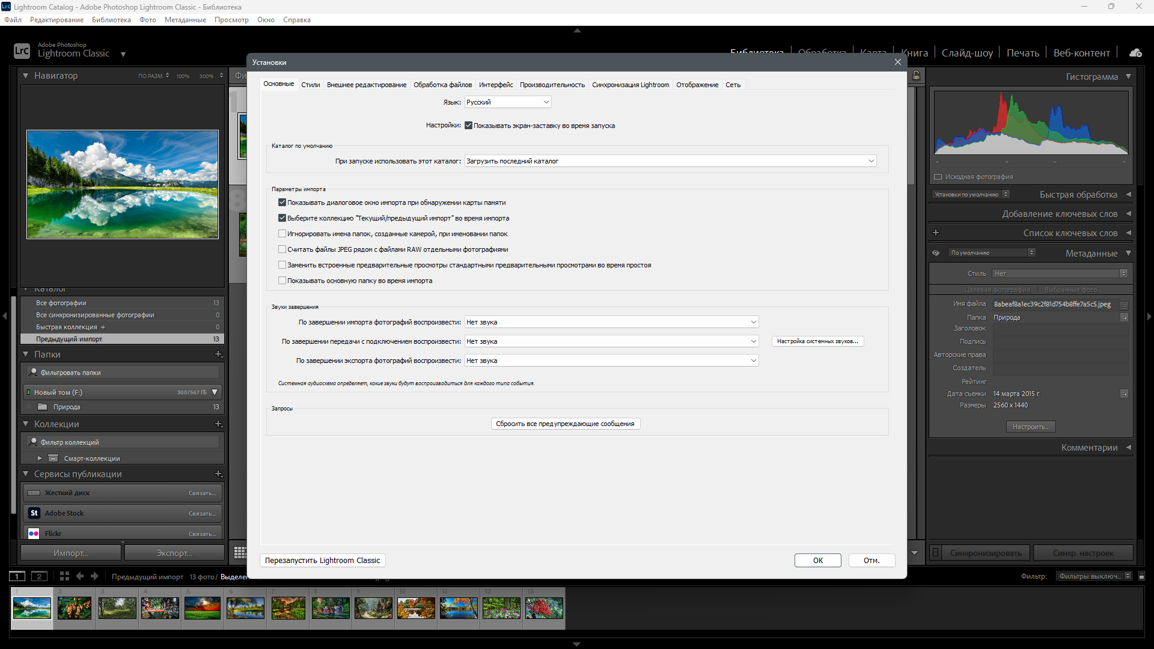Switch to the Сеть tab
Image resolution: width=1154 pixels, height=649 pixels.
pos(733,85)
